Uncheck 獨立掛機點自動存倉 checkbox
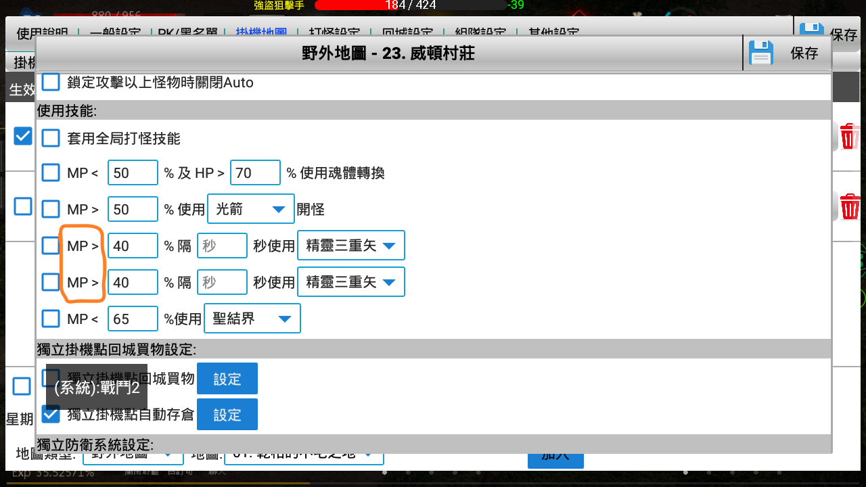 pos(51,414)
